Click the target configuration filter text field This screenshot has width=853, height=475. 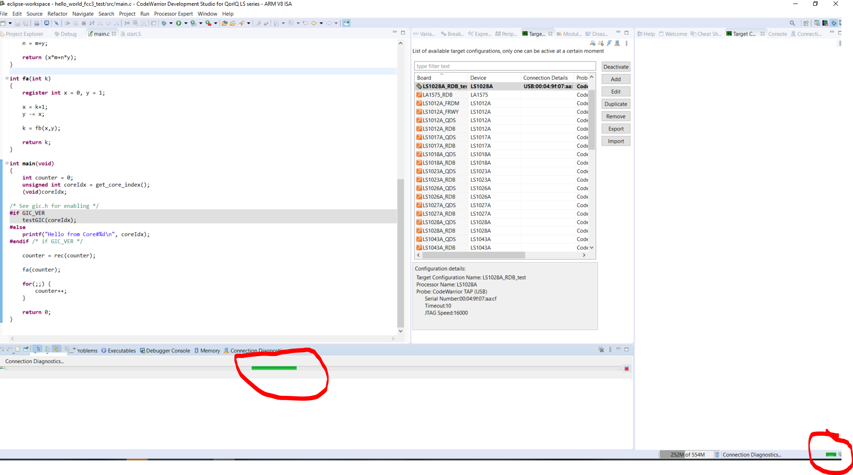pyautogui.click(x=504, y=66)
